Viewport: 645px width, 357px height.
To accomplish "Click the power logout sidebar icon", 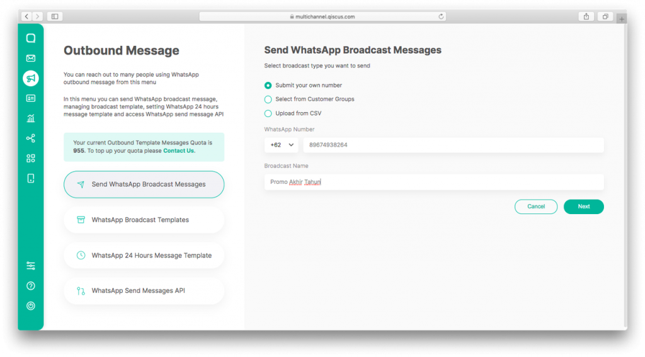I will pos(31,305).
